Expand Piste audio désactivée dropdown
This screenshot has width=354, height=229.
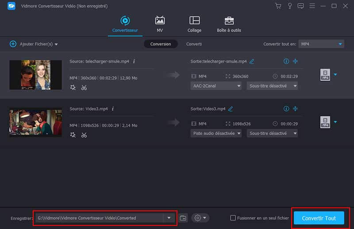[216, 133]
